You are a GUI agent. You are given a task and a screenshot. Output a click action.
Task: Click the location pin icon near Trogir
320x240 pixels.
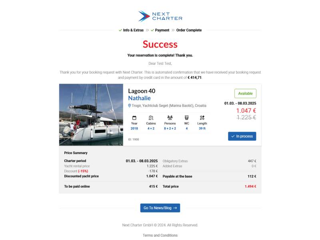click(129, 106)
